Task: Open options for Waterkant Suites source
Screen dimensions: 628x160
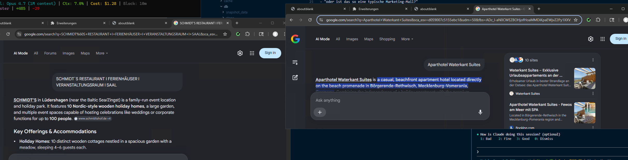Action: tap(593, 93)
